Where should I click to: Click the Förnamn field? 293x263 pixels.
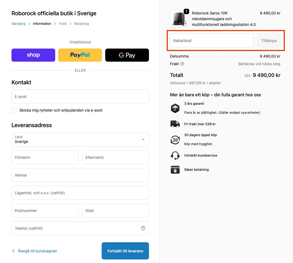click(45, 157)
